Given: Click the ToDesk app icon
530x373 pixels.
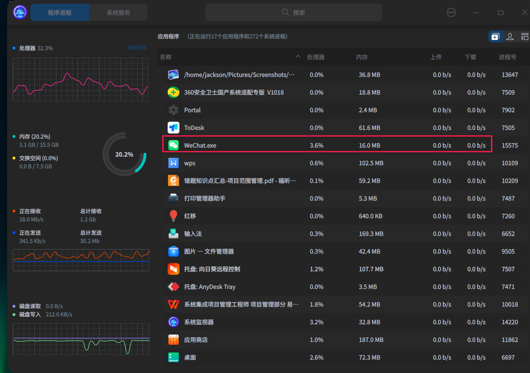Looking at the screenshot, I should click(174, 127).
